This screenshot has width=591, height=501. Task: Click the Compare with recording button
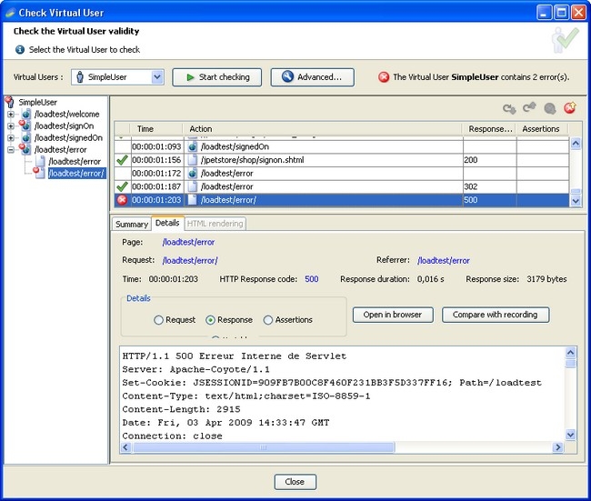coord(495,315)
